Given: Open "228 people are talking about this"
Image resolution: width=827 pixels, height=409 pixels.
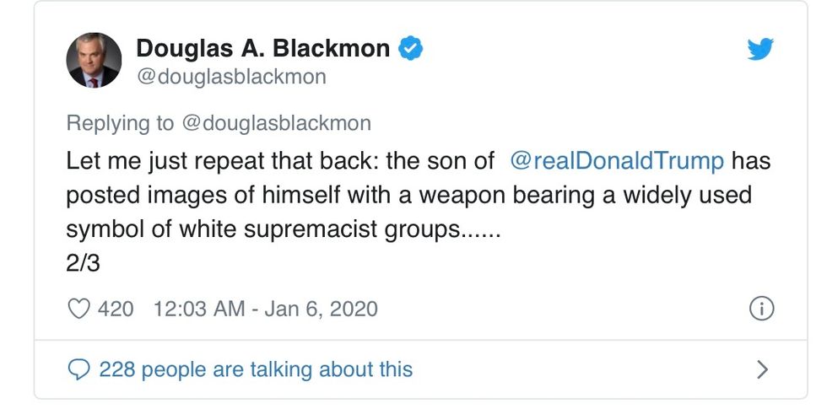Looking at the screenshot, I should [256, 369].
